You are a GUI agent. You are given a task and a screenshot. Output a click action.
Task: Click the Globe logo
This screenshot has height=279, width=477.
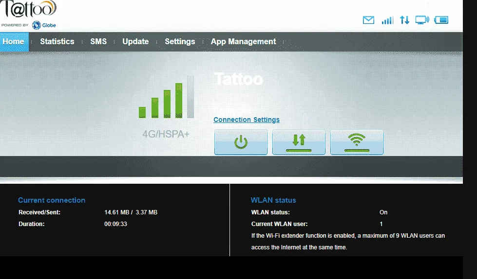[44, 25]
